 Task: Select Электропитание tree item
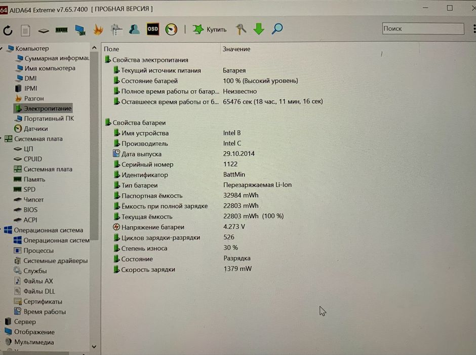[43, 108]
